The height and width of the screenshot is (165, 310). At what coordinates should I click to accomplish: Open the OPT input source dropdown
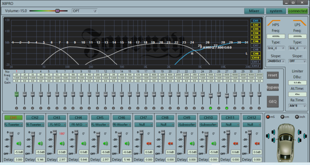coord(84,11)
